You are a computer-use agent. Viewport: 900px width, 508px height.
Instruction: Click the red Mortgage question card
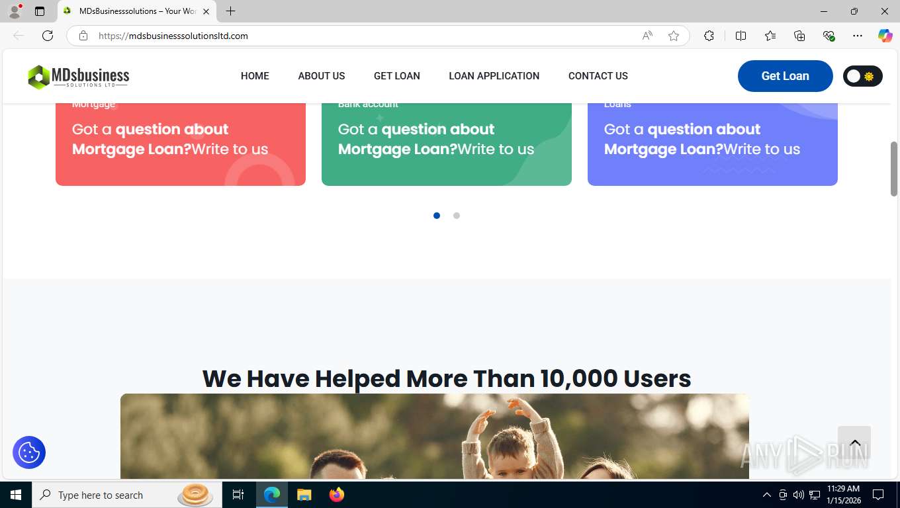pos(181,144)
